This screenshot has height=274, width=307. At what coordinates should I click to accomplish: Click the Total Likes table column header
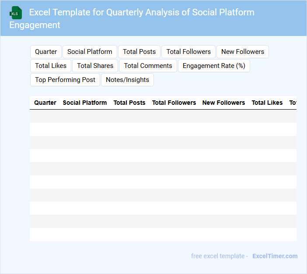pyautogui.click(x=267, y=103)
